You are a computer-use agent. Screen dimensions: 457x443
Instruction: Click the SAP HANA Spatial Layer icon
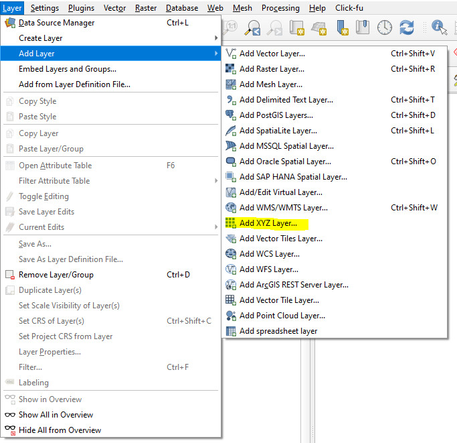(231, 177)
